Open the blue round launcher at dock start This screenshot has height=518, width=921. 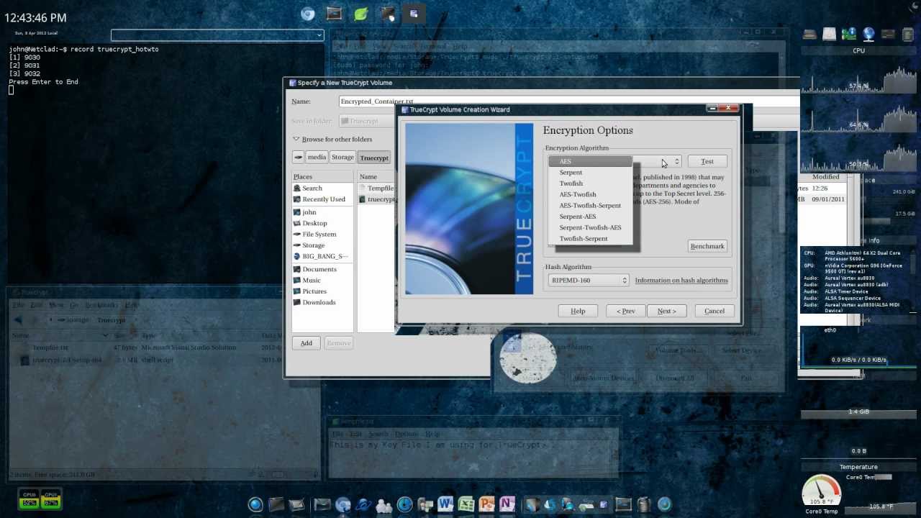(255, 505)
